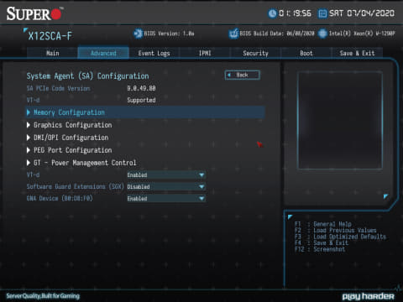Click the Supermicro logo
This screenshot has width=403, height=302.
pyautogui.click(x=34, y=13)
